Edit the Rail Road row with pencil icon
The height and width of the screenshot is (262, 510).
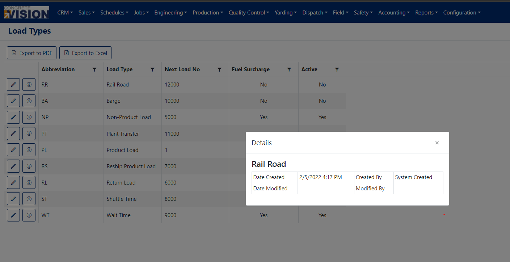13,84
